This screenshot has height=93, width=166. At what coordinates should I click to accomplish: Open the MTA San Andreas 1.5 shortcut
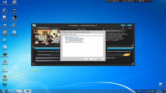[x=14, y=18]
